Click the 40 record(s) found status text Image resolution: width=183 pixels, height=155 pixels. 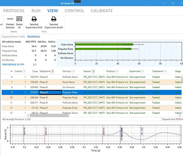point(16,119)
